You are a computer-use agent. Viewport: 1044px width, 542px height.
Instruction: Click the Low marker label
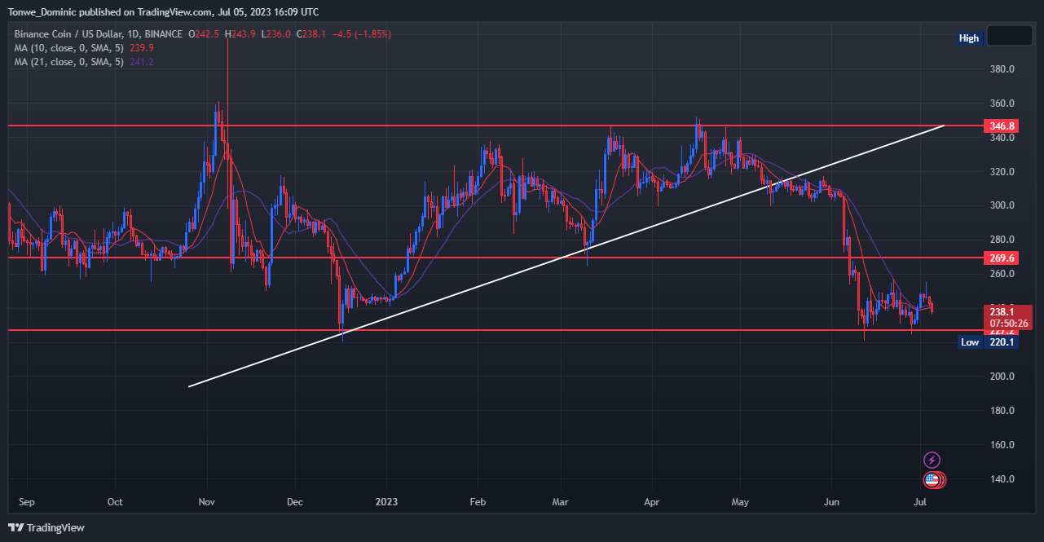click(970, 342)
